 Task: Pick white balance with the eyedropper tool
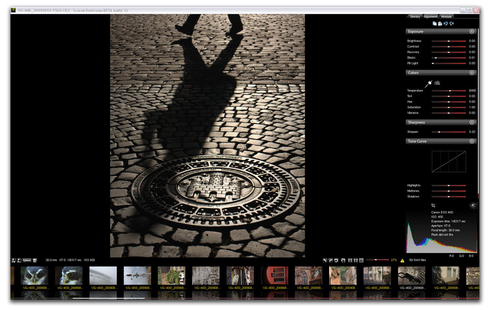428,84
